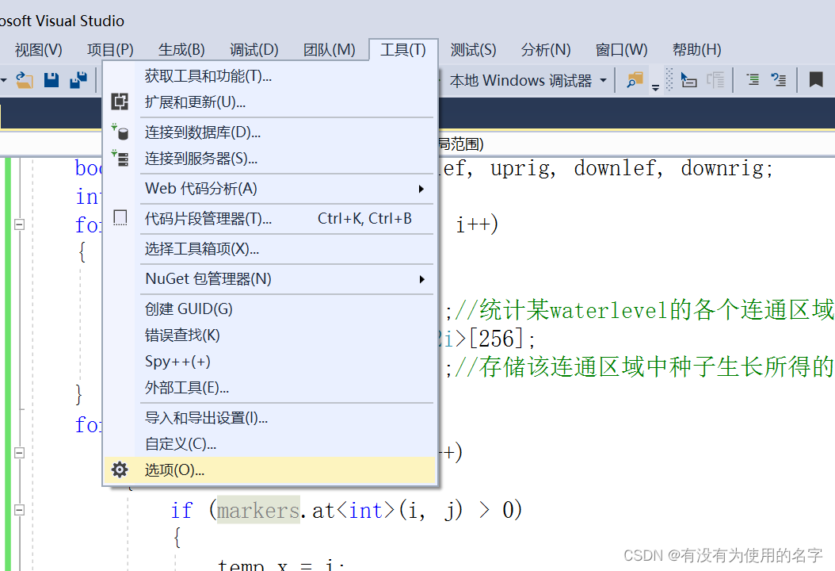This screenshot has width=835, height=571.
Task: Close the open 工具(T) menu
Action: (x=403, y=50)
